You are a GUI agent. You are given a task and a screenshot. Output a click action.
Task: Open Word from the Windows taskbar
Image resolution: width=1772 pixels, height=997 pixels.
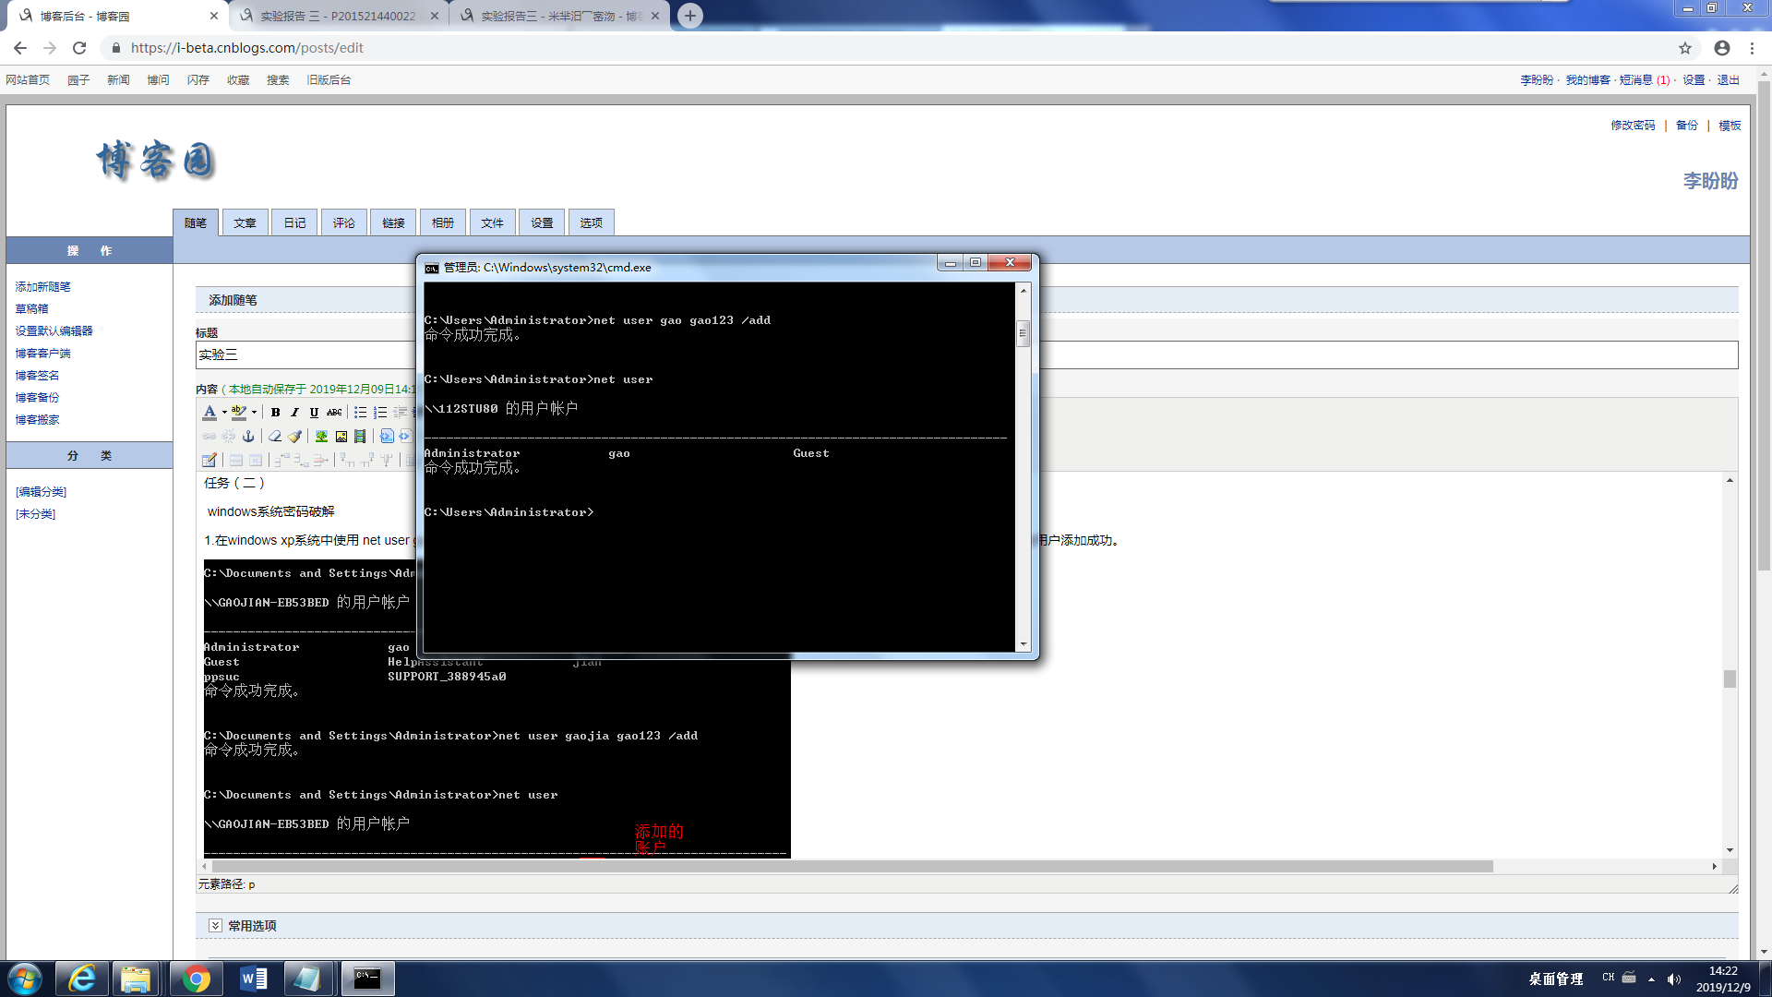tap(253, 979)
